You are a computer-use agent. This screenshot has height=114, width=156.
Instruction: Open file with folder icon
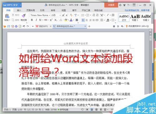coord(5,26)
